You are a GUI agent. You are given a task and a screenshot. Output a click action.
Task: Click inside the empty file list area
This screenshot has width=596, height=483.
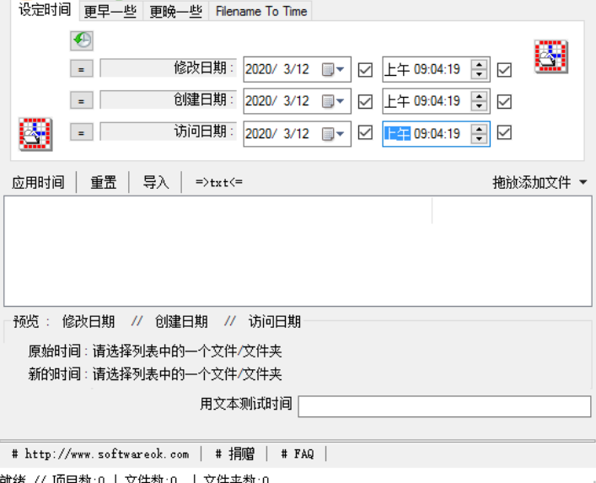(x=298, y=251)
